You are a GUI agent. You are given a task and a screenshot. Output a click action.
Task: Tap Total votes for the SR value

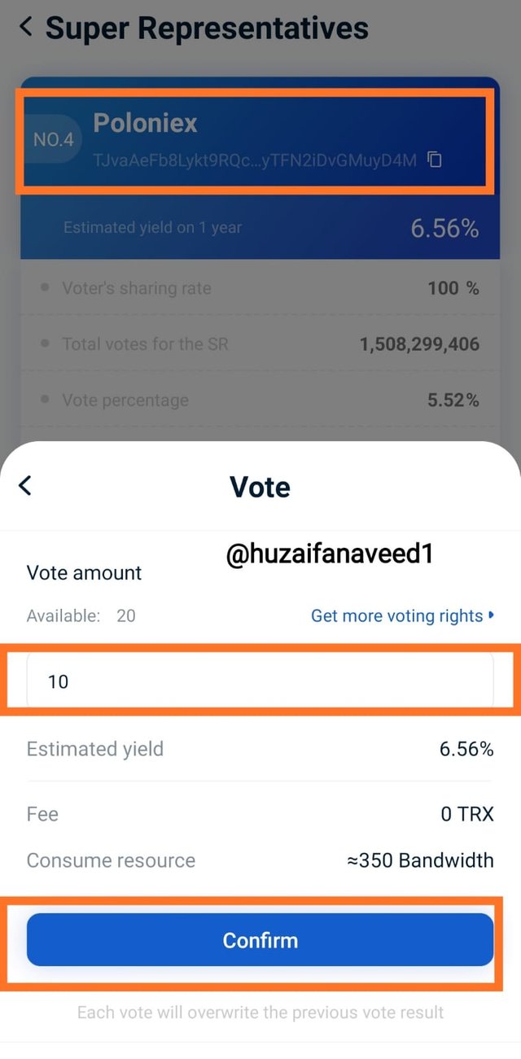tap(420, 344)
